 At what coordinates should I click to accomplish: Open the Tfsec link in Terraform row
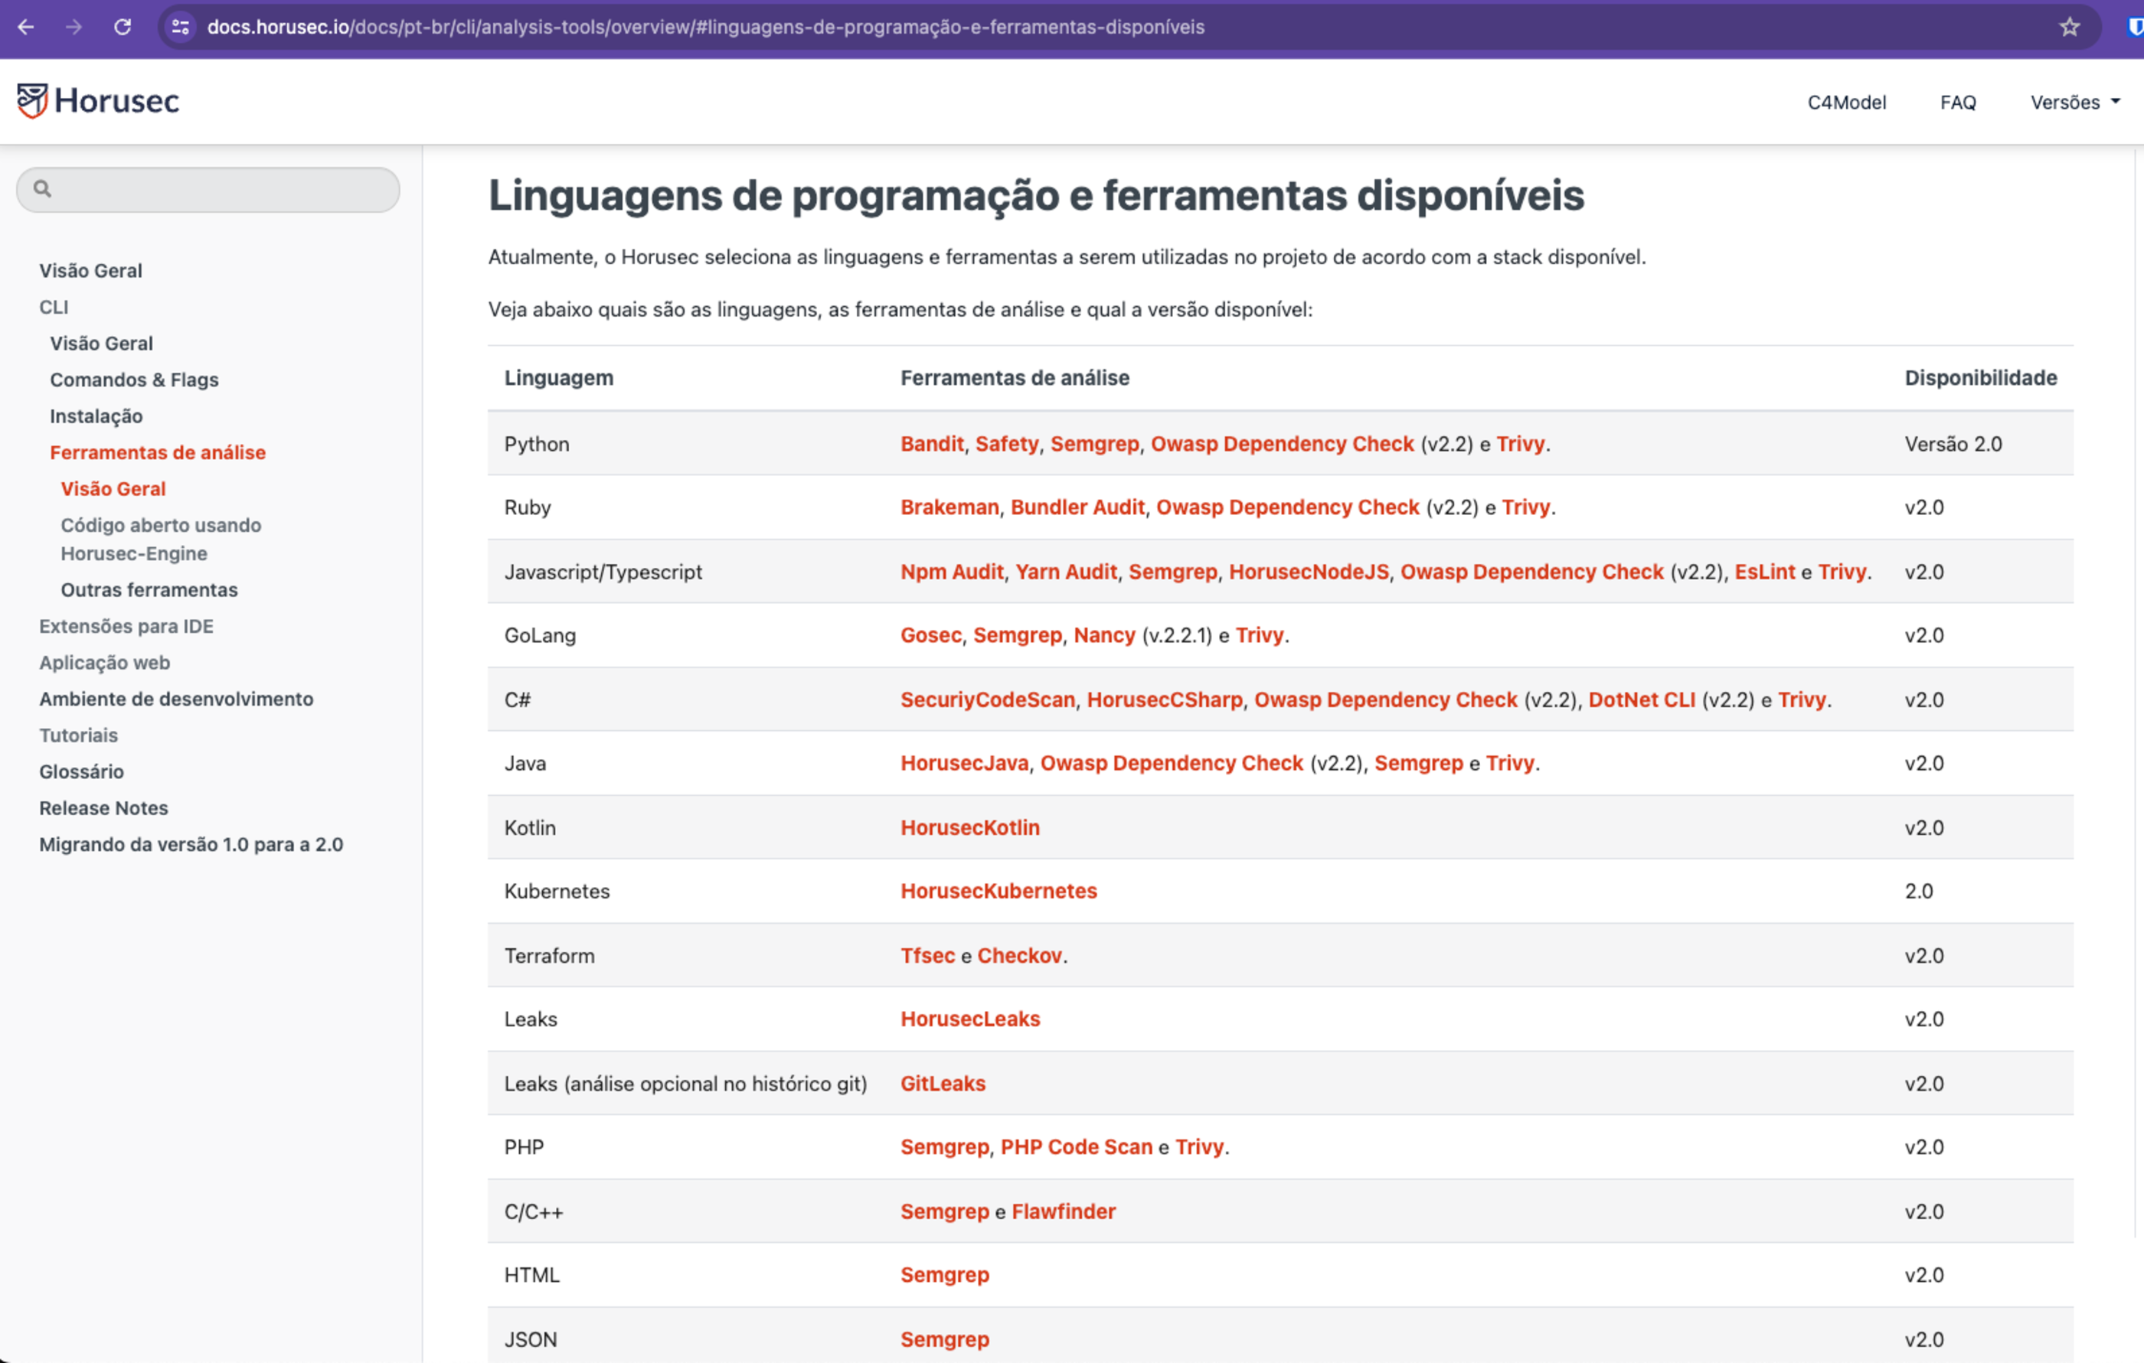(928, 956)
